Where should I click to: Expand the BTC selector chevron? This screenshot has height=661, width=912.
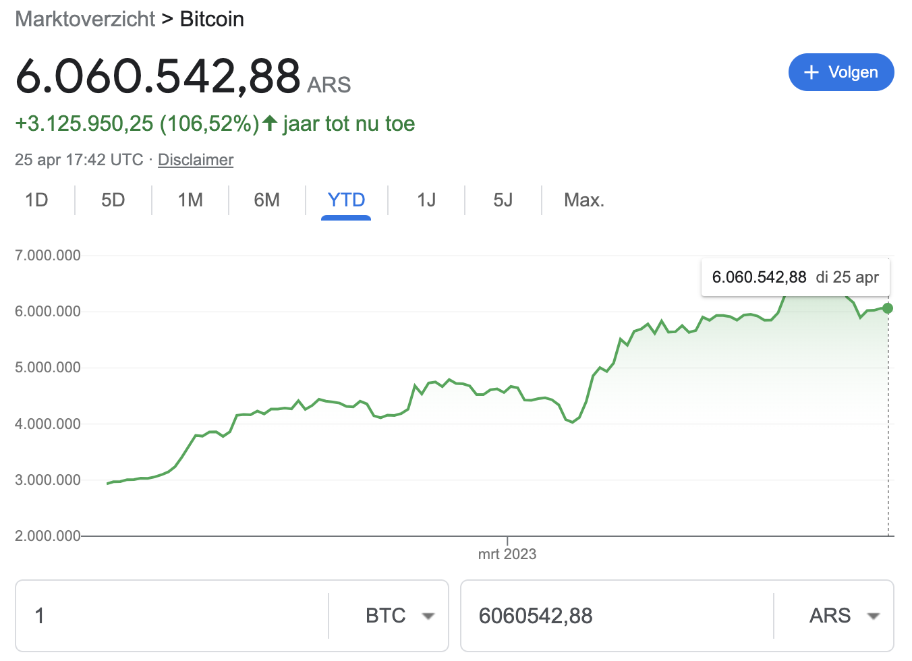pos(429,616)
